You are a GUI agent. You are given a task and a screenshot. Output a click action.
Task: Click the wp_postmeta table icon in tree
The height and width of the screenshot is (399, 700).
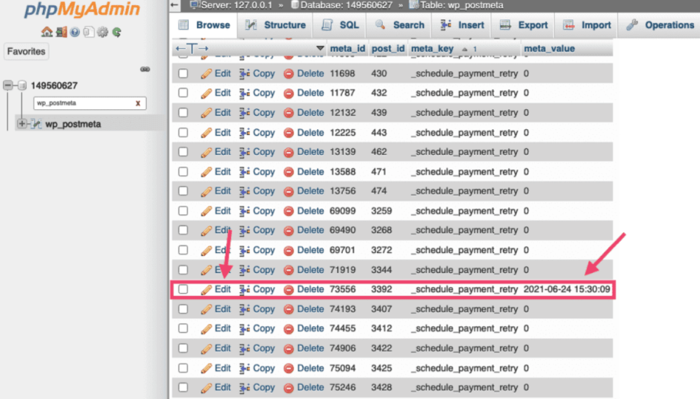point(36,124)
